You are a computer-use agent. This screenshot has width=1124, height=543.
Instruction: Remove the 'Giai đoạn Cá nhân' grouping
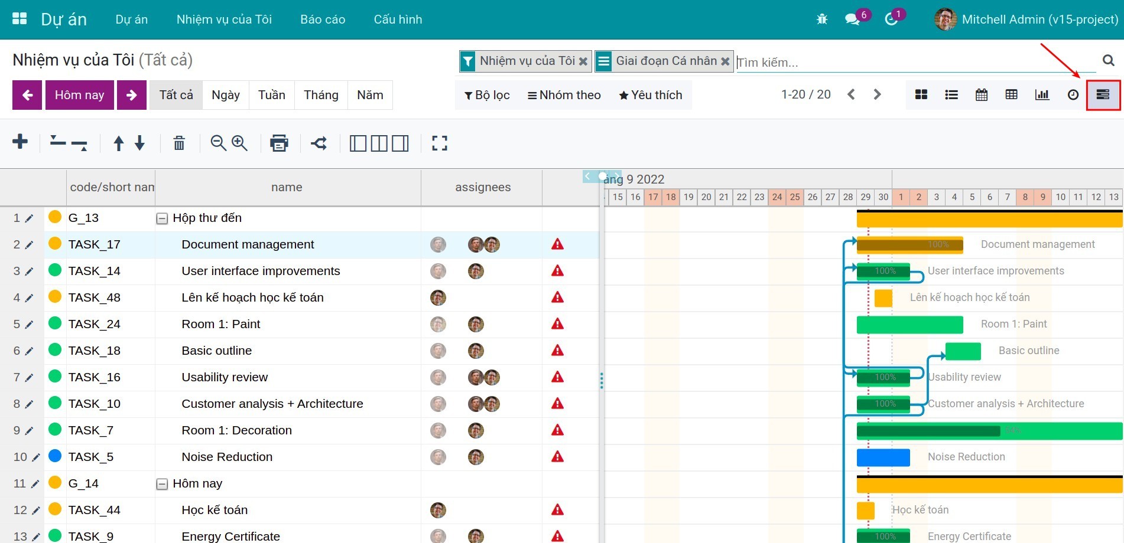click(x=725, y=61)
